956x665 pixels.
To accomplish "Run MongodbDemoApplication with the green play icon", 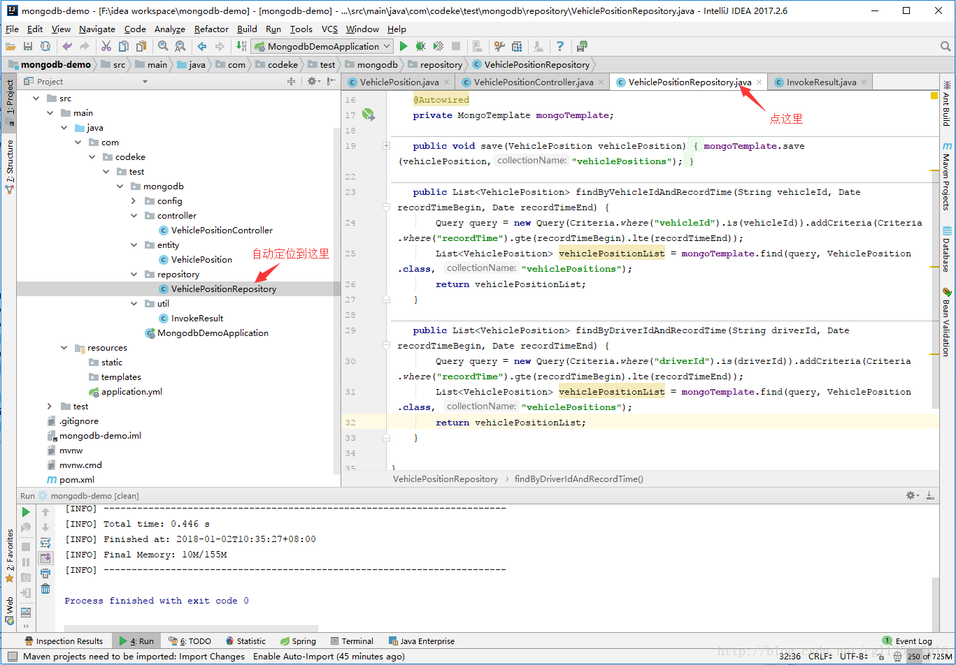I will [x=404, y=46].
